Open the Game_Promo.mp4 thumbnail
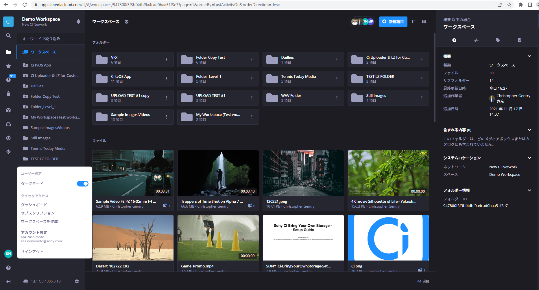This screenshot has height=290, width=539. click(218, 238)
